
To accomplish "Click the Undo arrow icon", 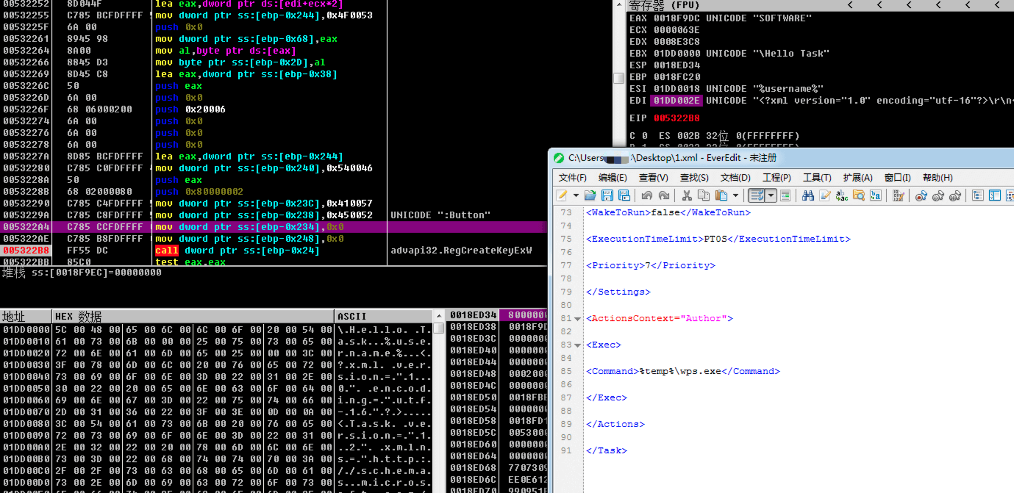I will (x=647, y=195).
